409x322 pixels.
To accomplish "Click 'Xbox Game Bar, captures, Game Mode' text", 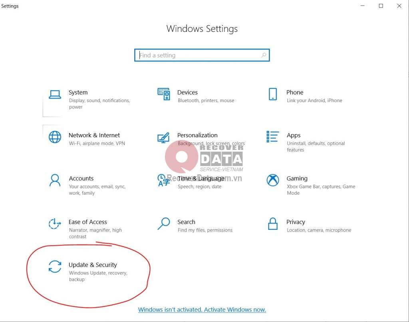I will 321,190.
